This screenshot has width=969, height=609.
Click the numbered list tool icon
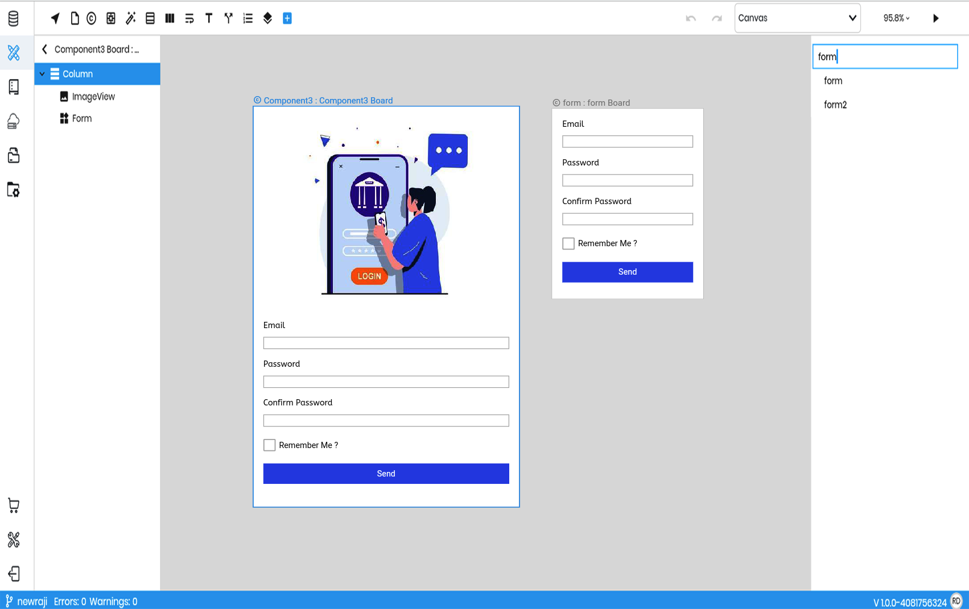[x=248, y=19]
